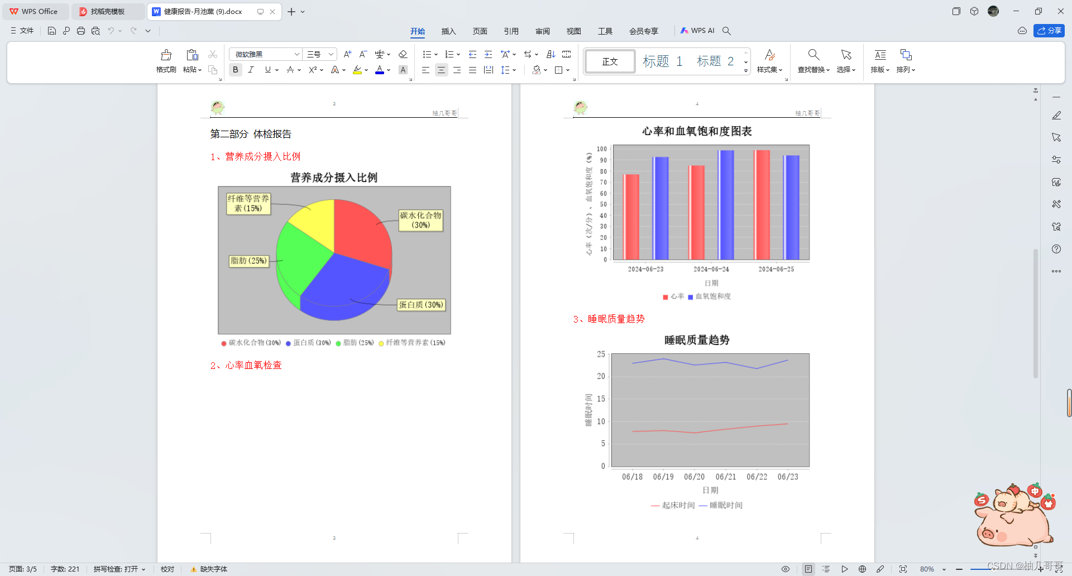Click the print icon in quick toolbar

(81, 31)
